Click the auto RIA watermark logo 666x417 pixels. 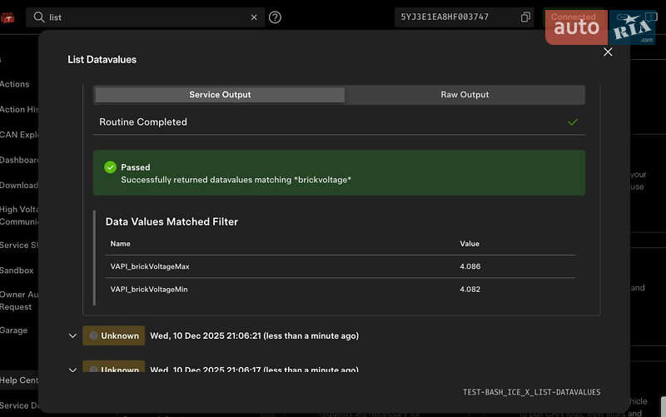point(600,27)
